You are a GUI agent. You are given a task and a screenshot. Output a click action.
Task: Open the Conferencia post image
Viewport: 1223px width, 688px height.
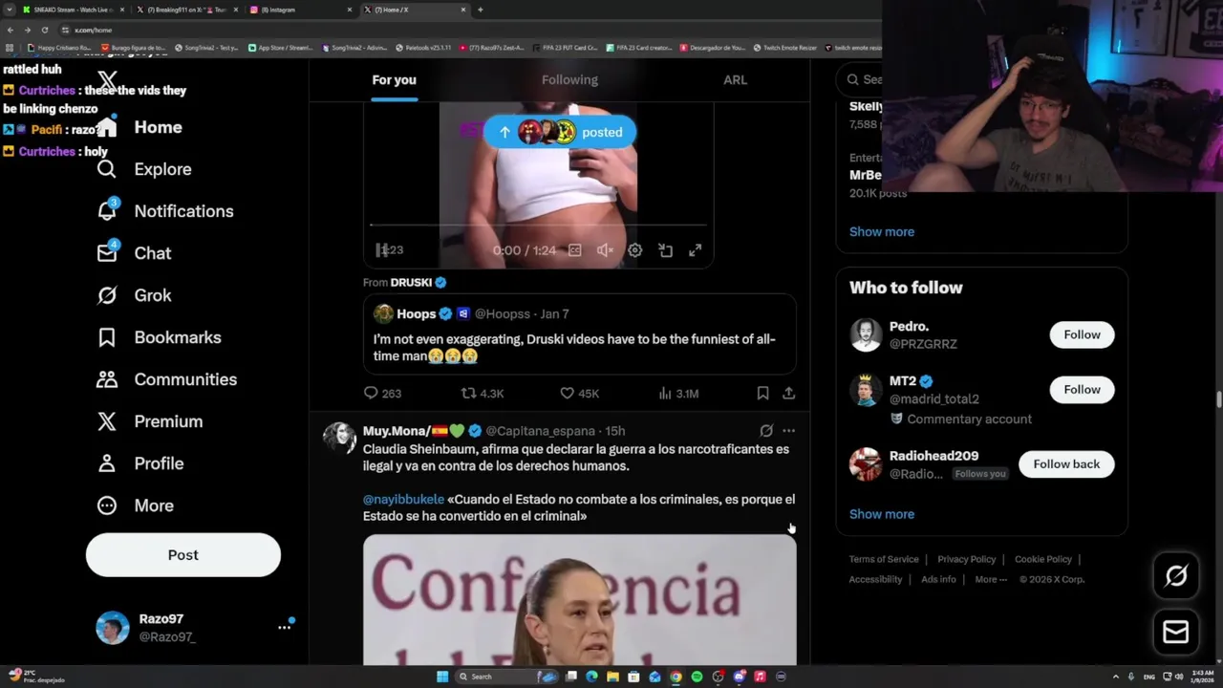(579, 600)
